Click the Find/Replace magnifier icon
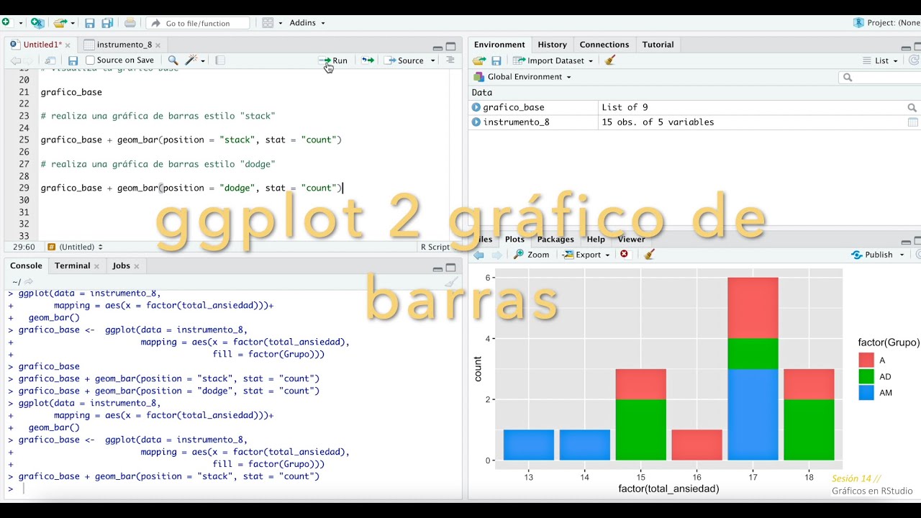The width and height of the screenshot is (921, 518). [x=173, y=60]
